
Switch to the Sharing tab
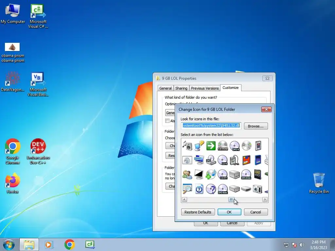181,88
